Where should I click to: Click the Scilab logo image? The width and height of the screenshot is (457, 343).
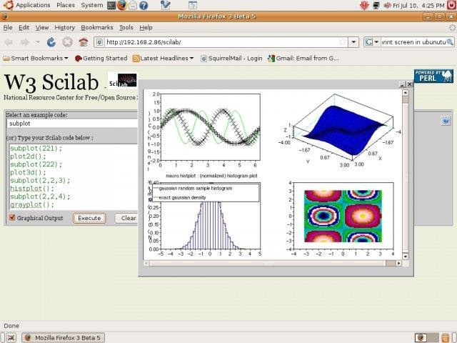(x=122, y=80)
